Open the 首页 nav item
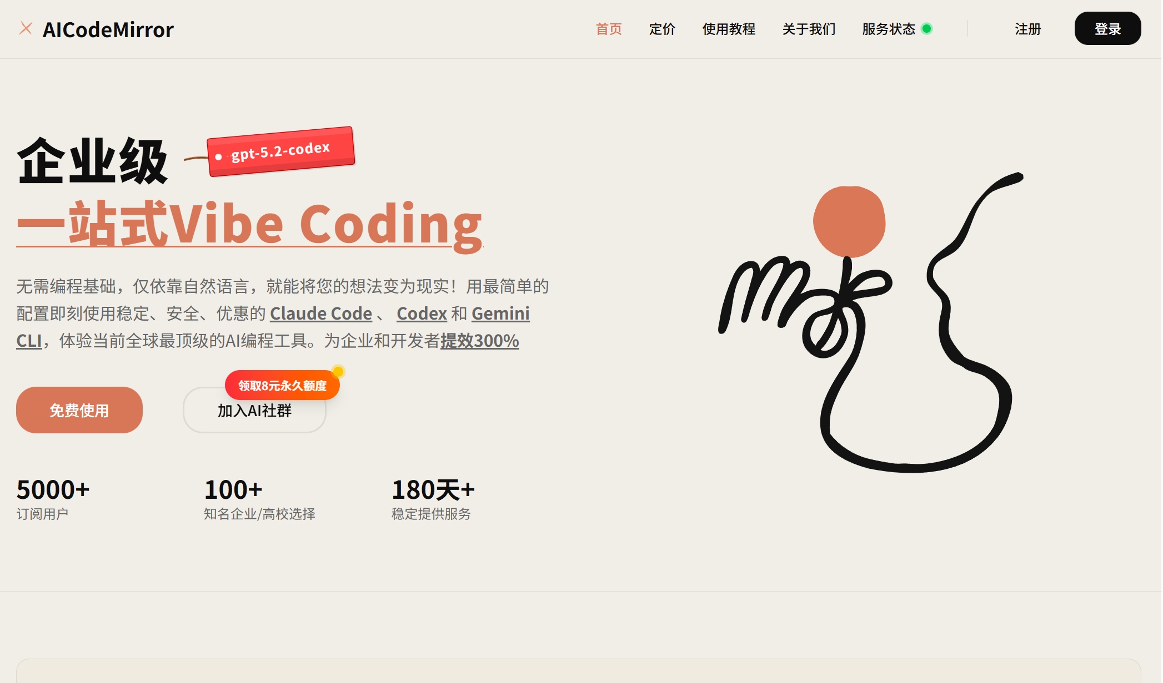Viewport: 1163px width, 683px height. tap(609, 29)
